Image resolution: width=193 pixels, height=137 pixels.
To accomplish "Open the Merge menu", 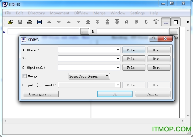I will click(x=99, y=13).
